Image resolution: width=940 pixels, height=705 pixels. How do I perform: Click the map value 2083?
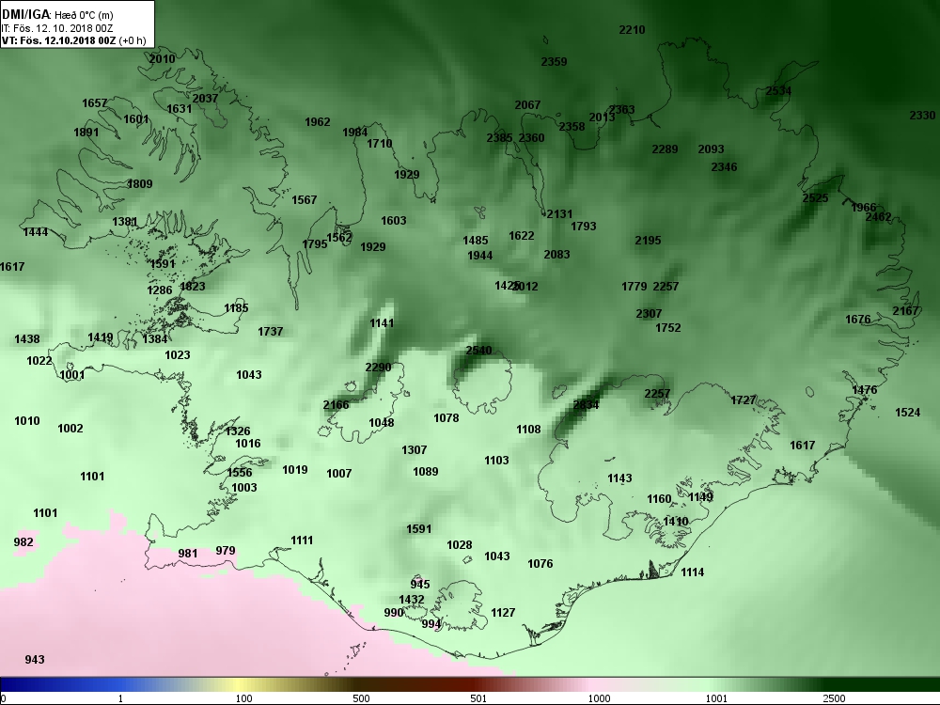[556, 254]
